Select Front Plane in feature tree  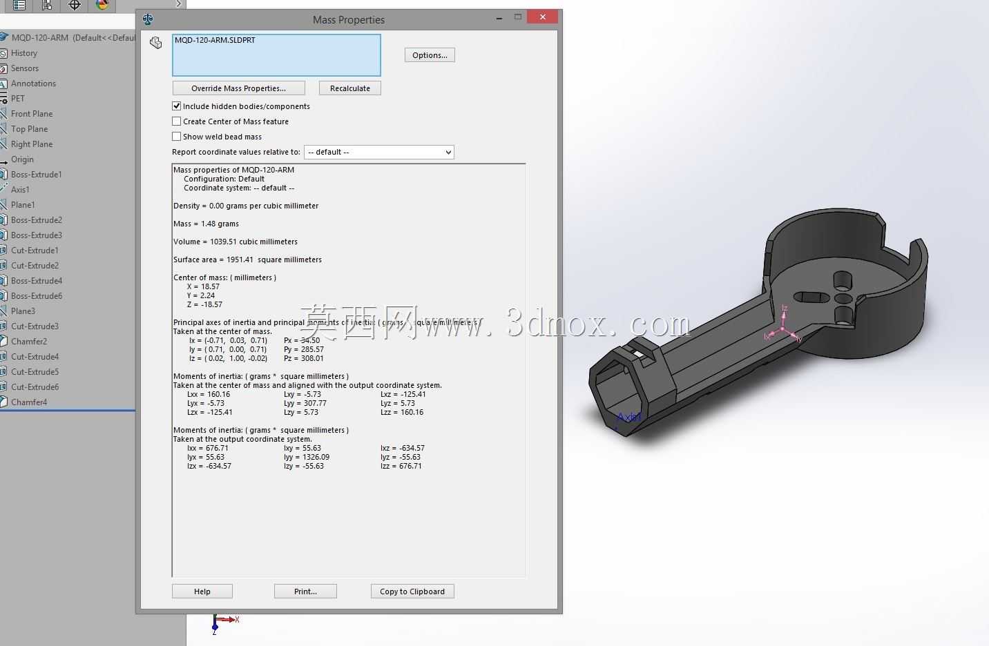point(32,114)
